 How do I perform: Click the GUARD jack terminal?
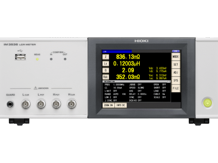[10, 104]
